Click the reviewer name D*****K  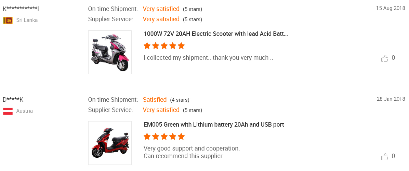coord(13,100)
